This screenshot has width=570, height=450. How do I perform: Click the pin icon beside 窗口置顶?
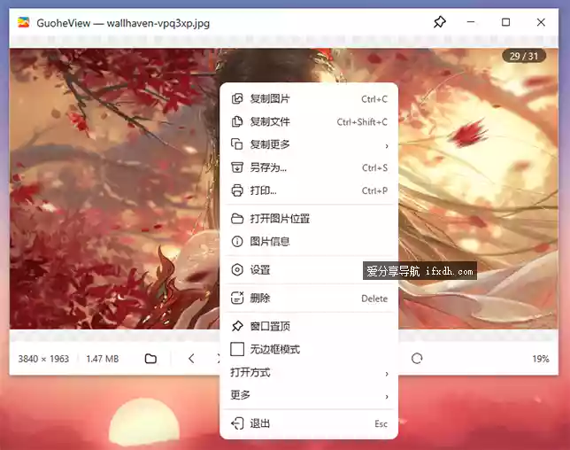pos(237,326)
